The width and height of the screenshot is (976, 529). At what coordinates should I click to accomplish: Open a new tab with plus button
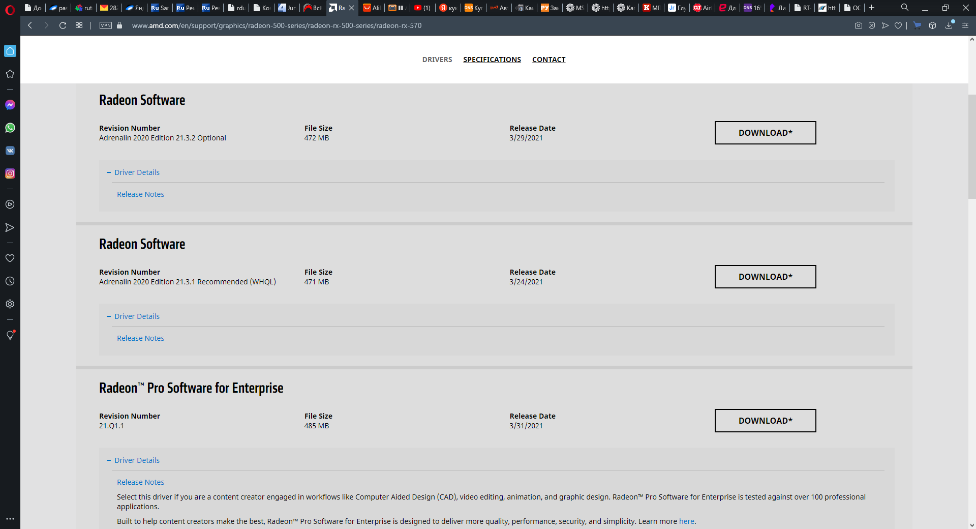(871, 8)
